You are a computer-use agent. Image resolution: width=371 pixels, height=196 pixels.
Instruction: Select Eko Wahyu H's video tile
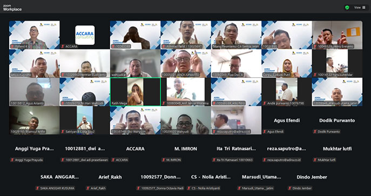tap(136, 120)
